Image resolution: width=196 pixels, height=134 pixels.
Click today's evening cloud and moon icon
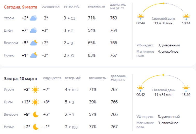coord(34,43)
